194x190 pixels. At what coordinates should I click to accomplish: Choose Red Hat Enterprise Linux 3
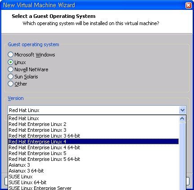93,130
